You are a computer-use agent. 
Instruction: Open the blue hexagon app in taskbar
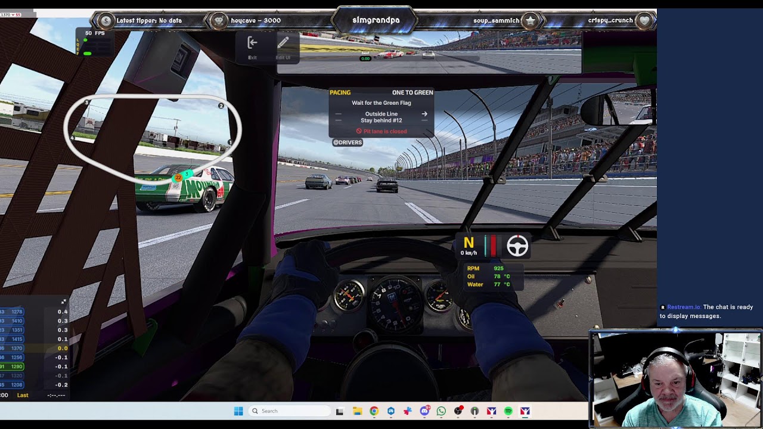click(x=391, y=411)
